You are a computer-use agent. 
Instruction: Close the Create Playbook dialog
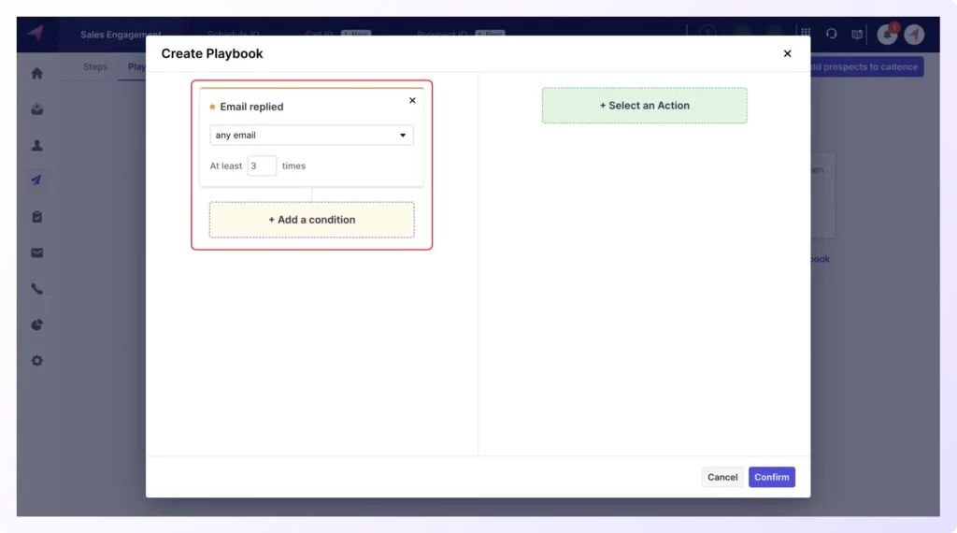point(787,53)
